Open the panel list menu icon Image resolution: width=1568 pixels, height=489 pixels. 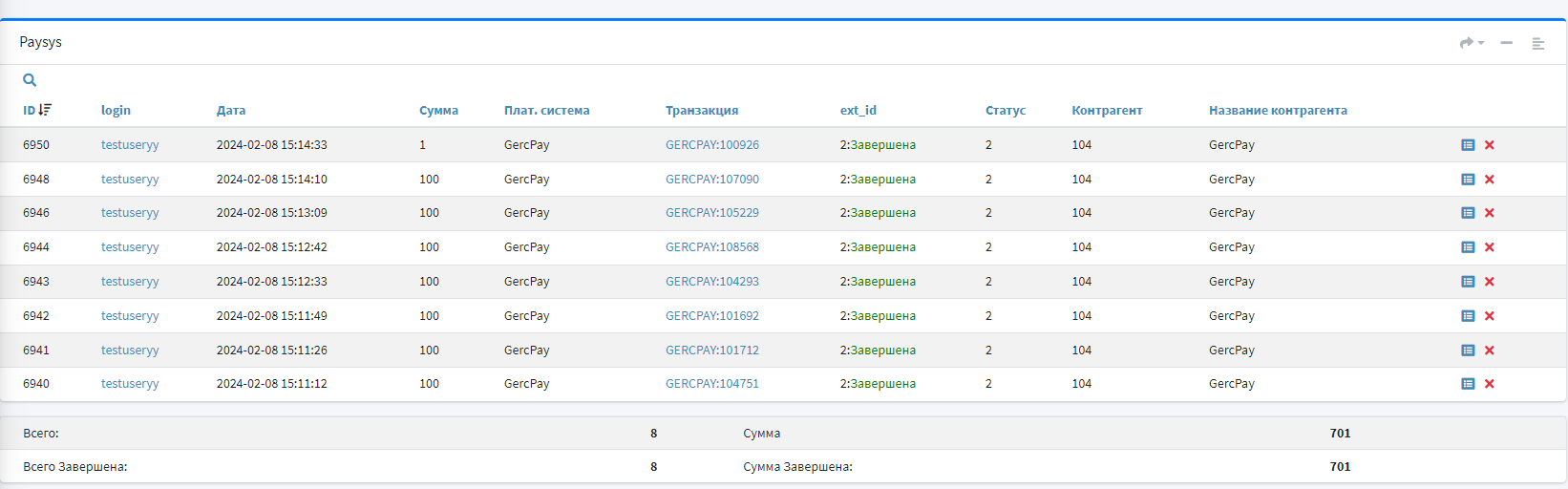(1537, 43)
